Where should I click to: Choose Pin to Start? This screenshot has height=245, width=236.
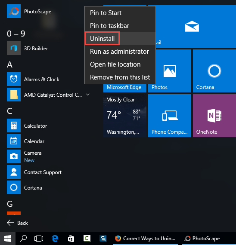pos(120,13)
